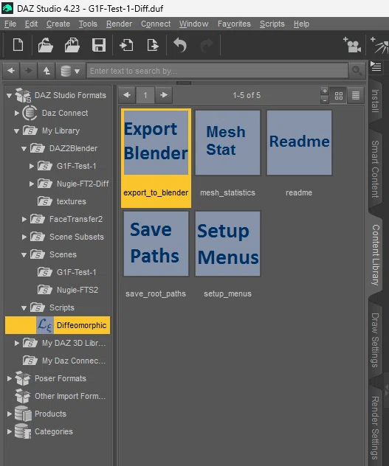
Task: Open the Render menu
Action: pos(119,24)
